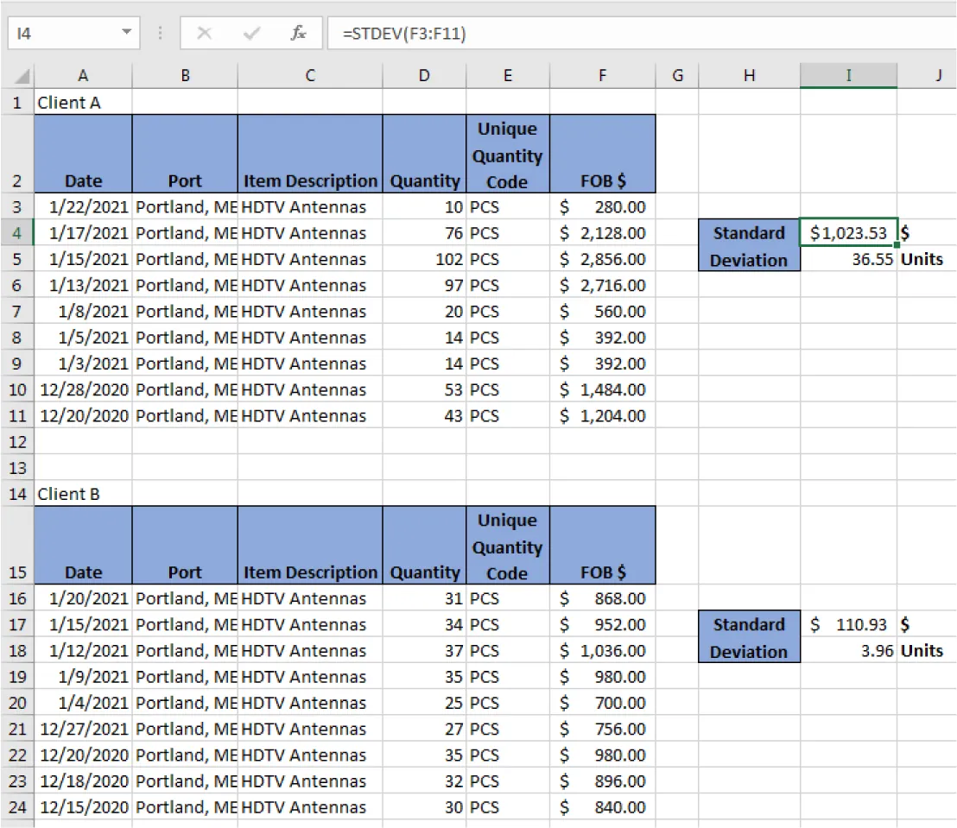
Task: Select the cell showing 36.55 Units value
Action: pos(848,259)
